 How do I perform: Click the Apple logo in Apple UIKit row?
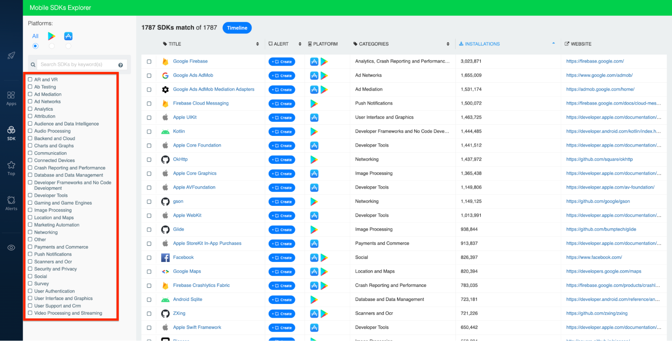point(165,117)
